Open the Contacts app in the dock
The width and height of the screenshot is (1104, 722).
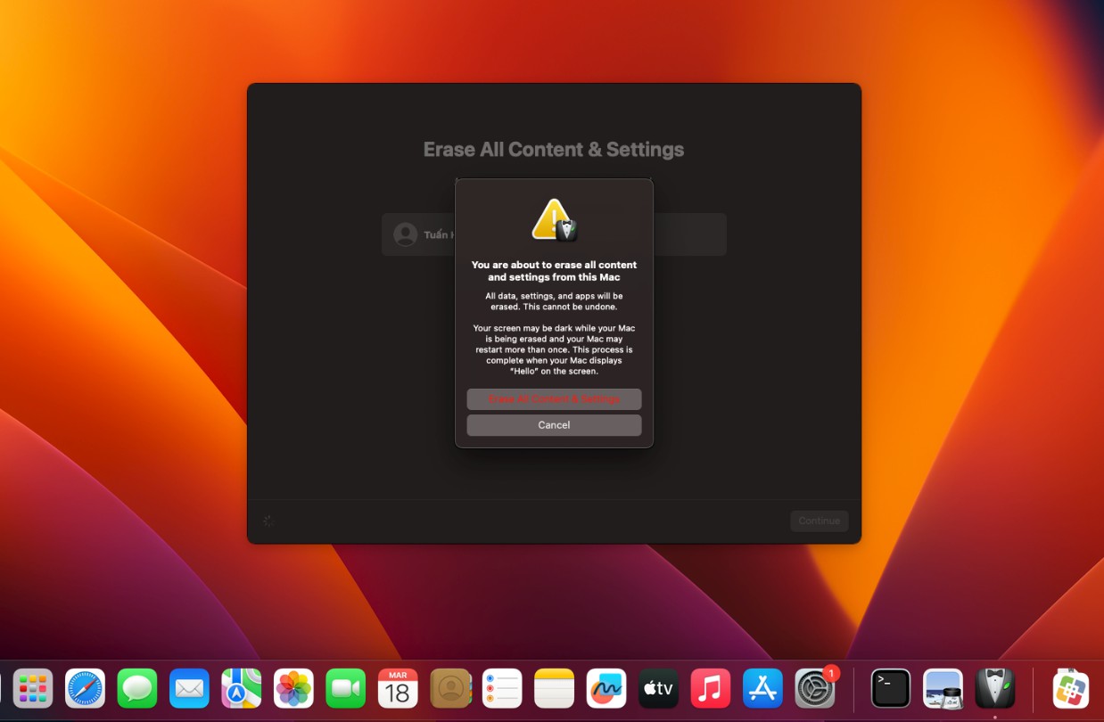coord(450,688)
